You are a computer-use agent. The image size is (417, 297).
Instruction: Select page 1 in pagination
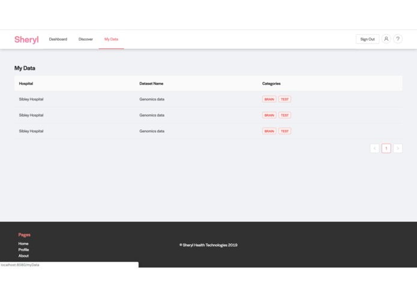tap(386, 148)
